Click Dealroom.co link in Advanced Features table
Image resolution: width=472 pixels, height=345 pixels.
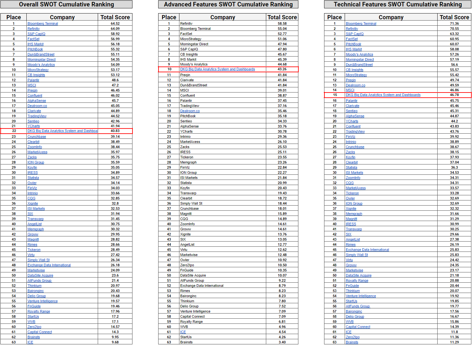click(190, 111)
